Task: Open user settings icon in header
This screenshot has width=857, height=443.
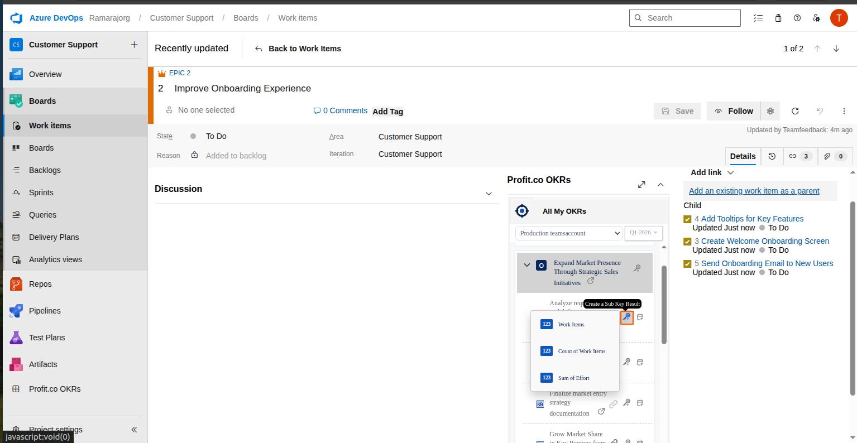Action: click(816, 18)
